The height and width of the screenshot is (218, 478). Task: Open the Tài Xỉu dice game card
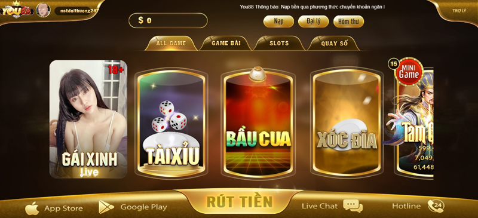tap(171, 123)
